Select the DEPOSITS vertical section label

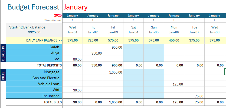pos(3,53)
